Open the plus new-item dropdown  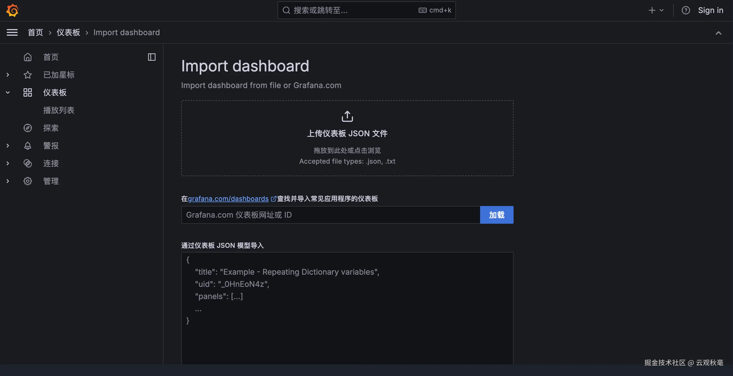pyautogui.click(x=656, y=11)
